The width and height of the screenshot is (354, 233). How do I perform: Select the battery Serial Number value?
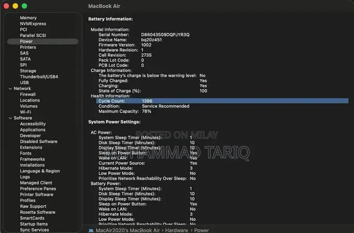click(165, 35)
